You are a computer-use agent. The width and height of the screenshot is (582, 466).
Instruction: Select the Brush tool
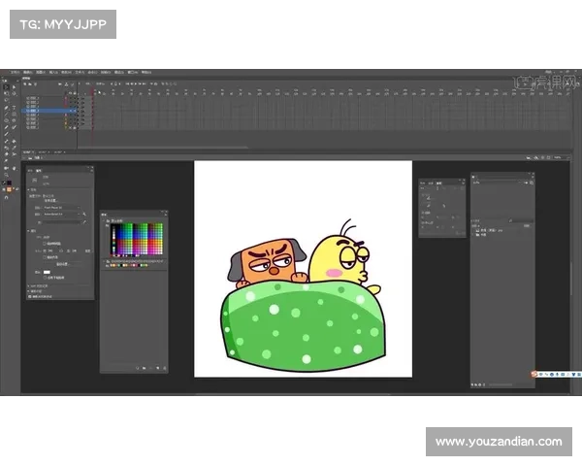[x=14, y=127]
